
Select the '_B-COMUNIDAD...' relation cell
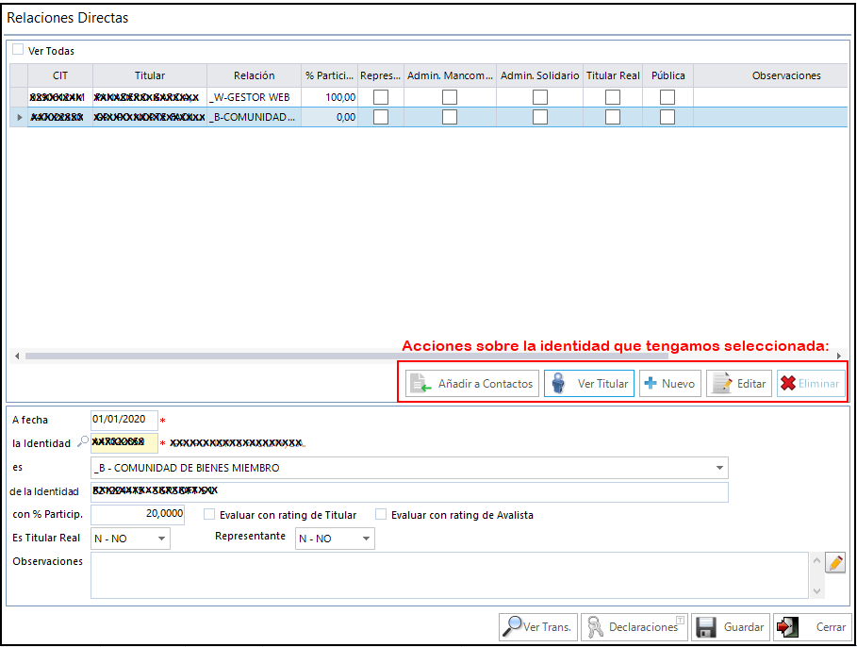(255, 117)
